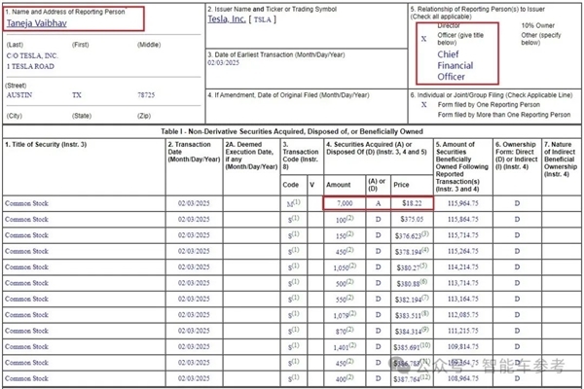Click the first Common Stock row title
The image size is (584, 389).
click(x=27, y=203)
